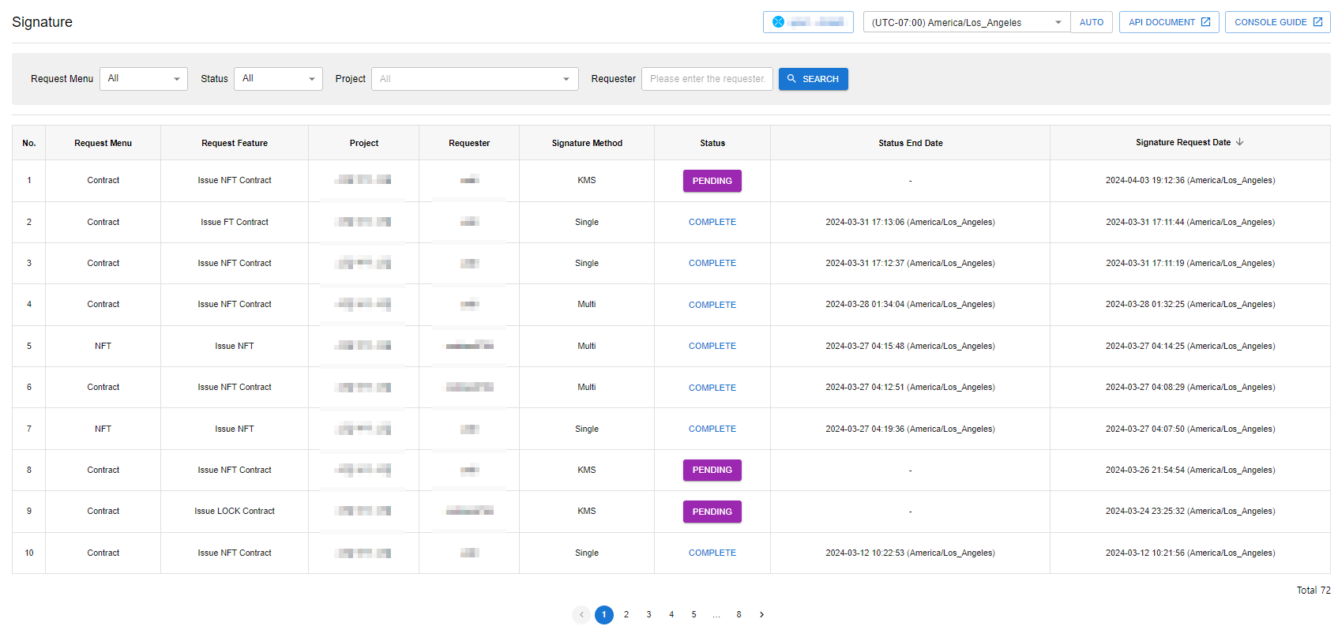Screen dimensions: 1338x630
Task: Open the Status filter dropdown
Action: click(x=278, y=79)
